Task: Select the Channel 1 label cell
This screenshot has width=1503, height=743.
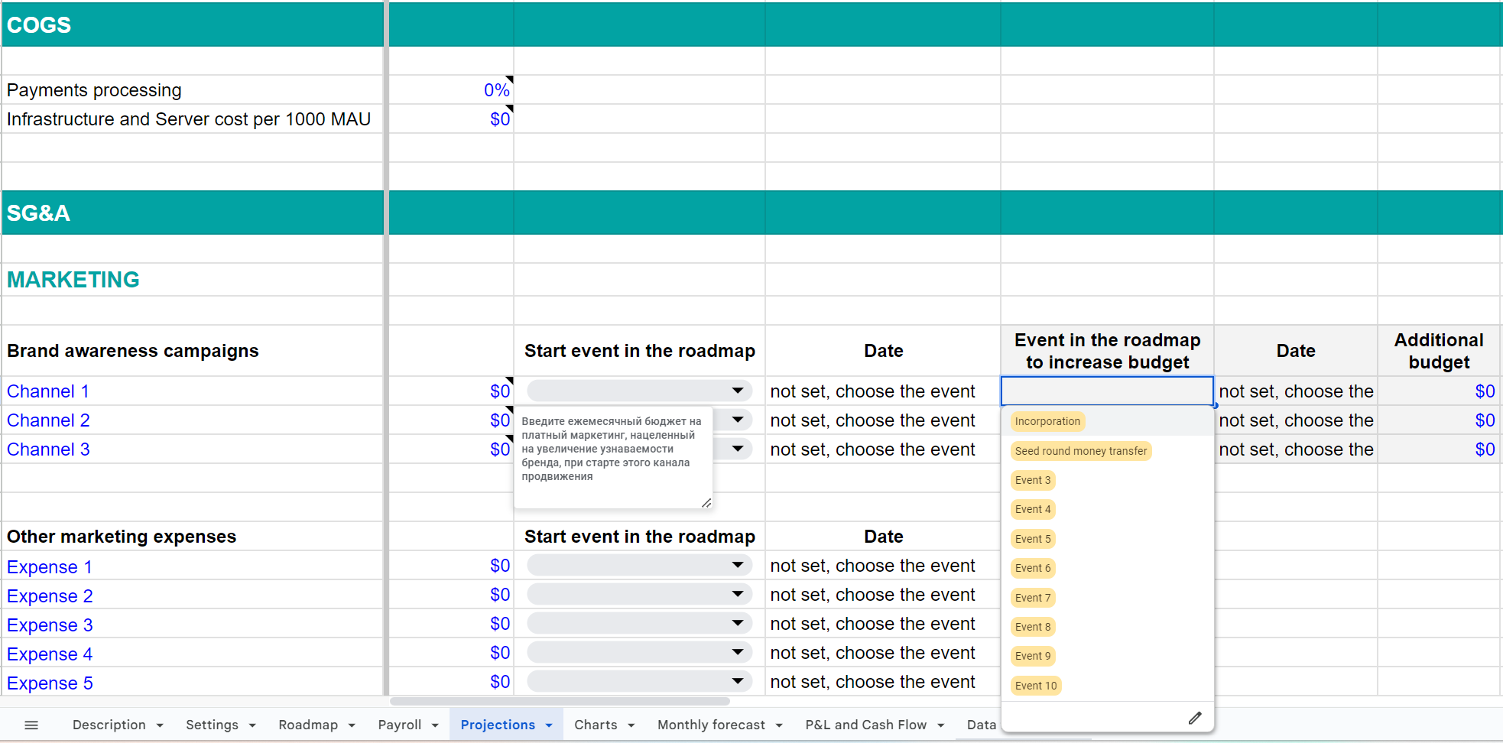Action: click(193, 391)
